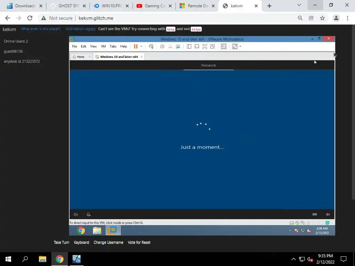Click Send Ctrl+Alt+Del icon in the VMware toolbar

pyautogui.click(x=151, y=46)
